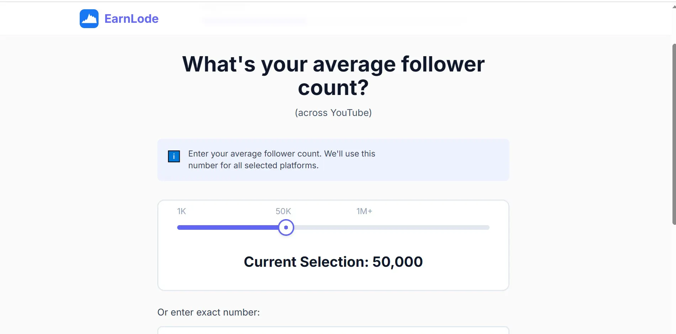Click the follower slider handle
Image resolution: width=676 pixels, height=334 pixels.
click(x=286, y=227)
